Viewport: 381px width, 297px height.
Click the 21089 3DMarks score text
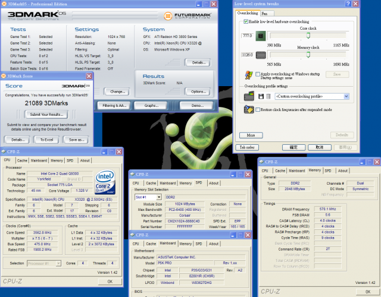pyautogui.click(x=46, y=103)
